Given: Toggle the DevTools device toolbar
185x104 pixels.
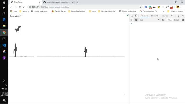Looking at the screenshot, I should click(x=136, y=16).
